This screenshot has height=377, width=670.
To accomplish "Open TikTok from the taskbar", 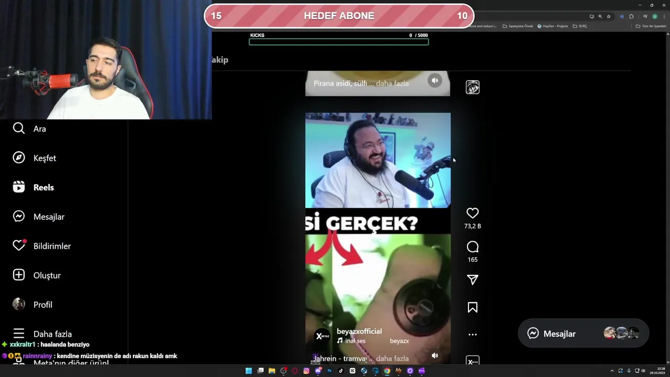I will pyautogui.click(x=341, y=371).
